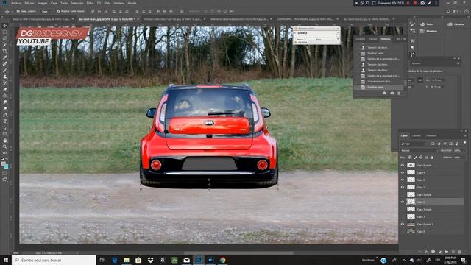Click the background color swatch
471x265 pixels.
click(7, 167)
